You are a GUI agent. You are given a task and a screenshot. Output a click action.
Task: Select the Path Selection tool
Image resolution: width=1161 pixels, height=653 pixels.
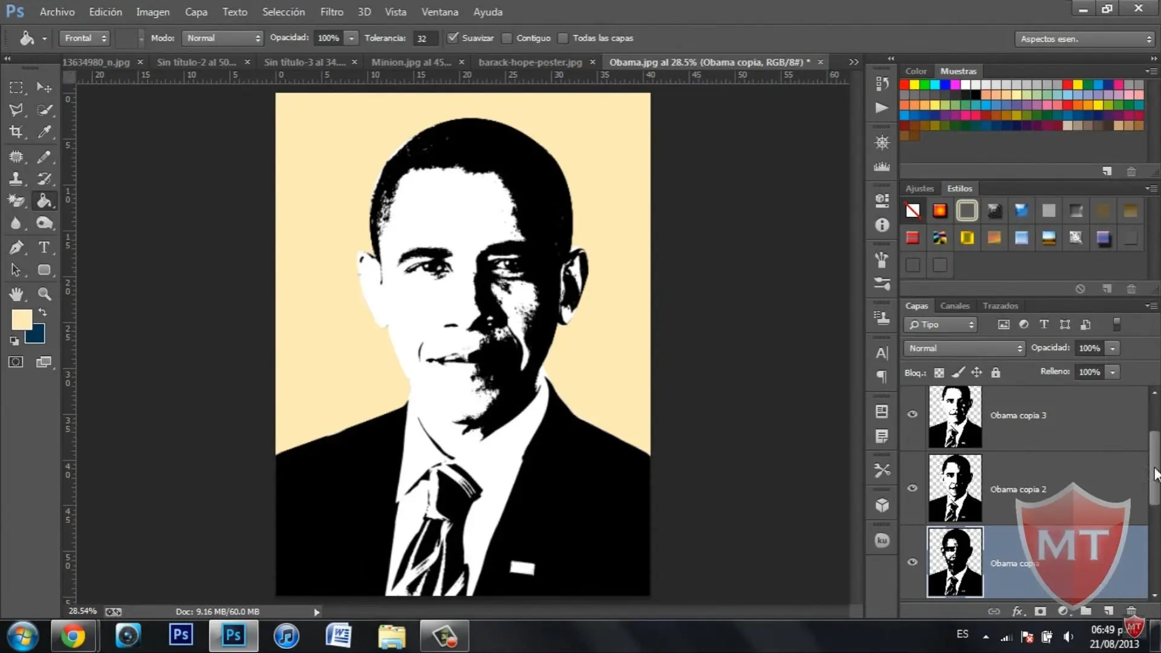16,270
